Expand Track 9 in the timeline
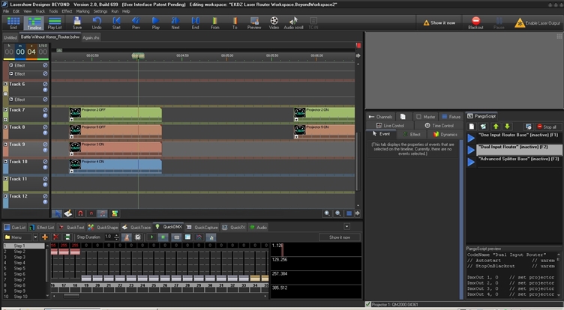 click(x=6, y=145)
